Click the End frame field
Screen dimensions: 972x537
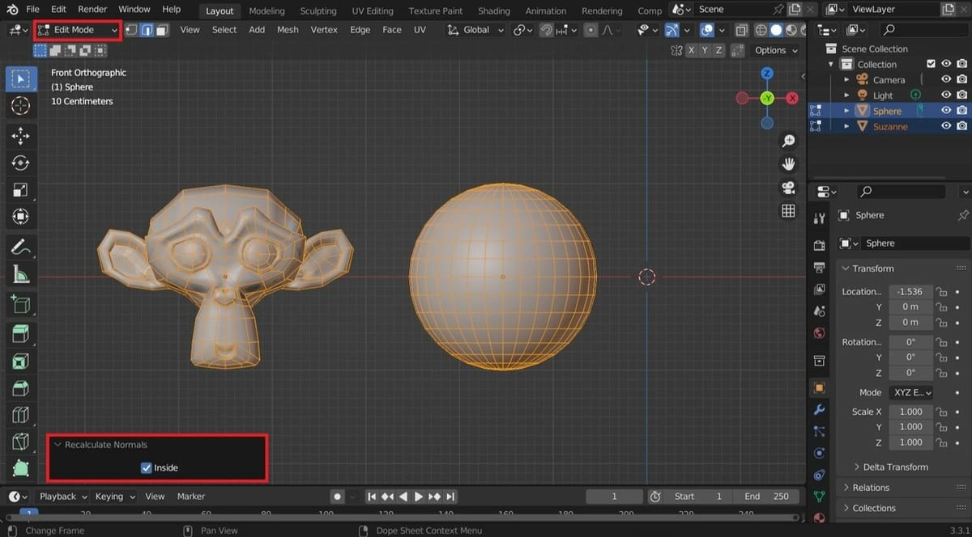[765, 497]
